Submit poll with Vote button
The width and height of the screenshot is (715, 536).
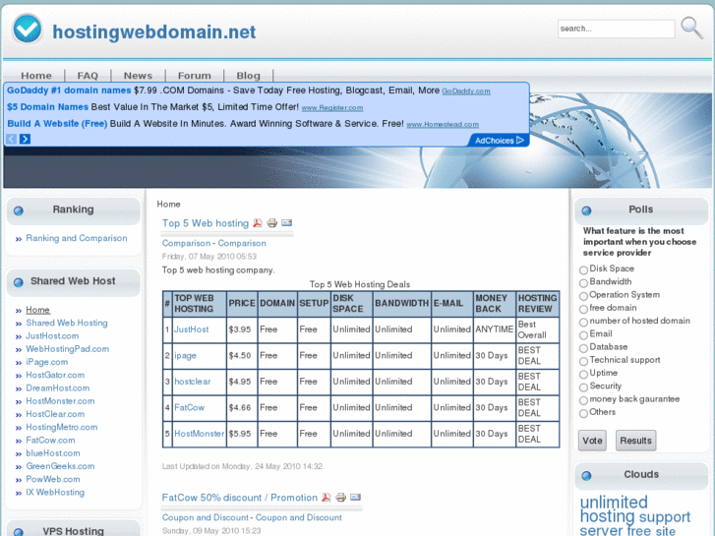pyautogui.click(x=592, y=441)
